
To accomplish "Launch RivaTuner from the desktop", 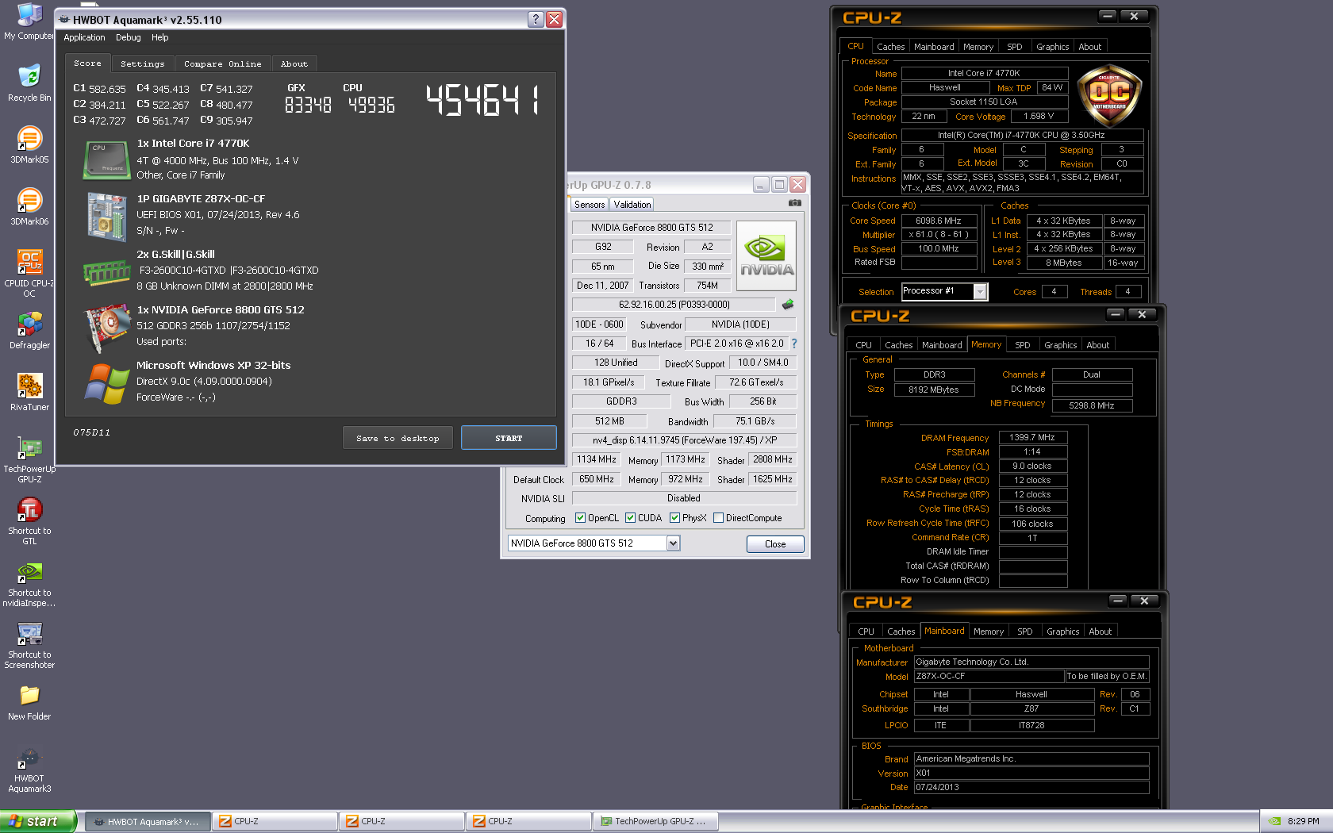I will coord(29,392).
